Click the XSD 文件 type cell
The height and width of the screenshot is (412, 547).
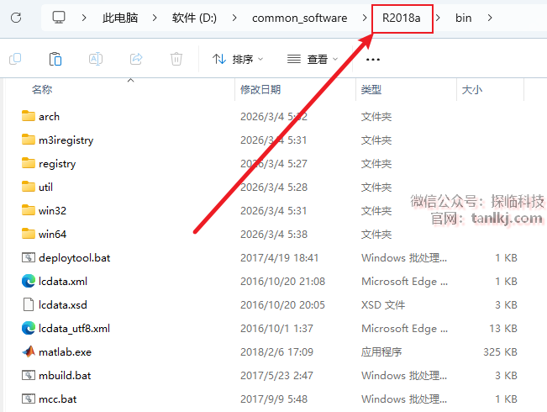click(383, 305)
